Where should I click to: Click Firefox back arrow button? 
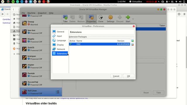(3, 14)
